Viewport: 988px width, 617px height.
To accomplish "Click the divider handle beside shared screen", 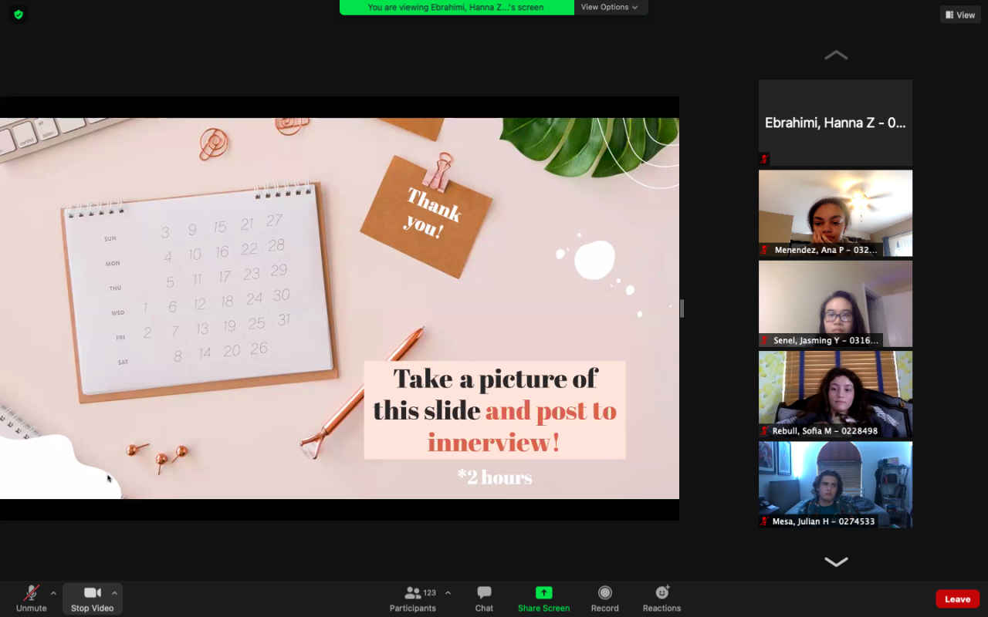I will (x=682, y=308).
